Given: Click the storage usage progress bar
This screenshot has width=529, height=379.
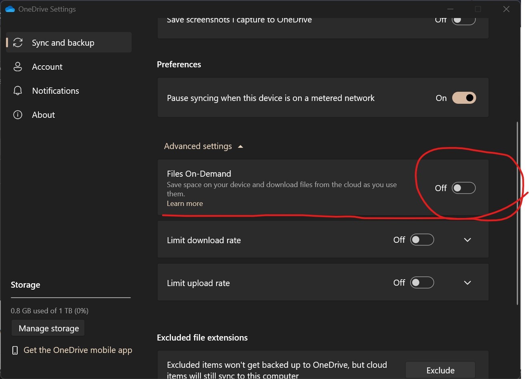Looking at the screenshot, I should [x=71, y=298].
